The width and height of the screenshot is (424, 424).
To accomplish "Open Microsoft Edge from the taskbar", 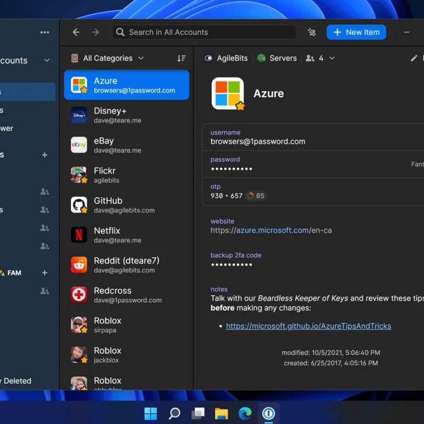I will coord(245,413).
